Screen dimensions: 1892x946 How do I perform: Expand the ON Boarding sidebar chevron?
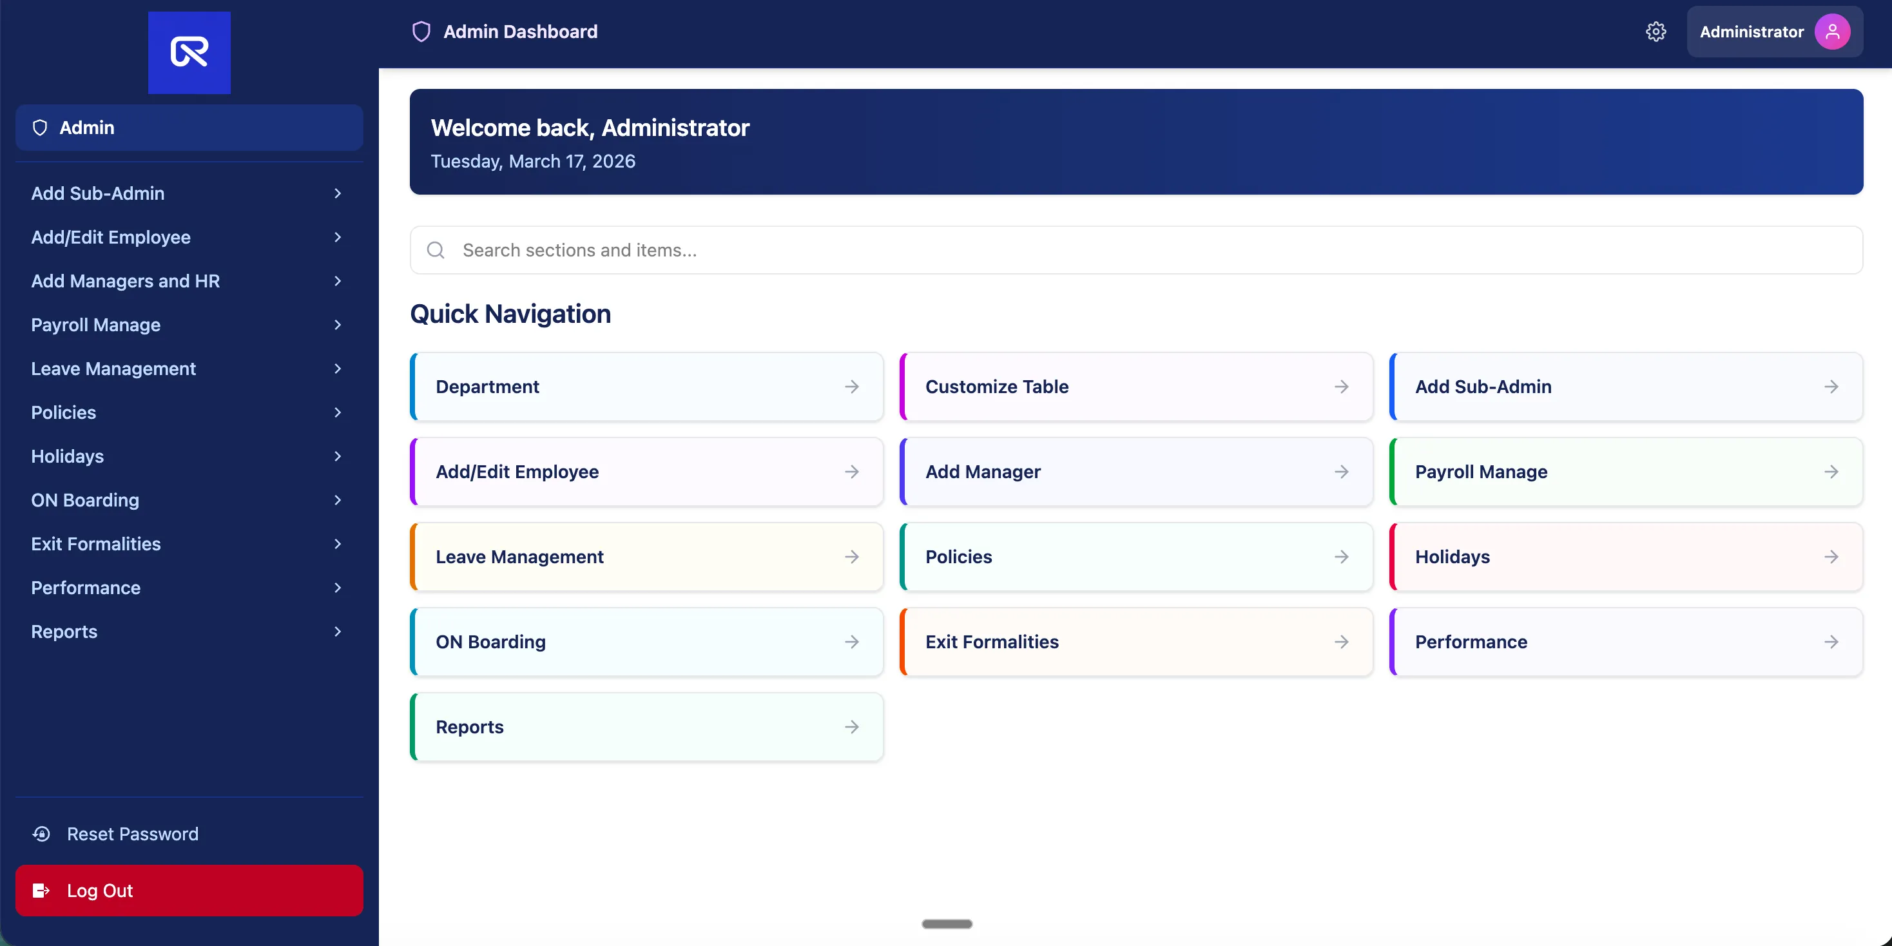[338, 500]
